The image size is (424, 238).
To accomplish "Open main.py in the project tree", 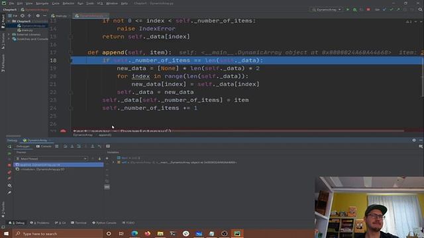I will pos(25,30).
